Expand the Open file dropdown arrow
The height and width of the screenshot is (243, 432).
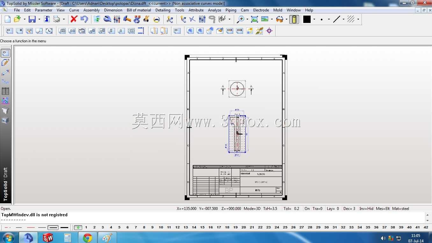point(24,19)
